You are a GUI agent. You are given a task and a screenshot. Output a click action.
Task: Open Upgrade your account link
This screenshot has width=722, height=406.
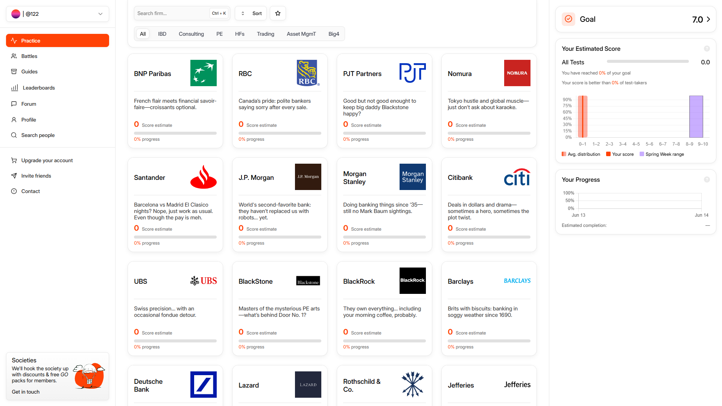coord(58,160)
